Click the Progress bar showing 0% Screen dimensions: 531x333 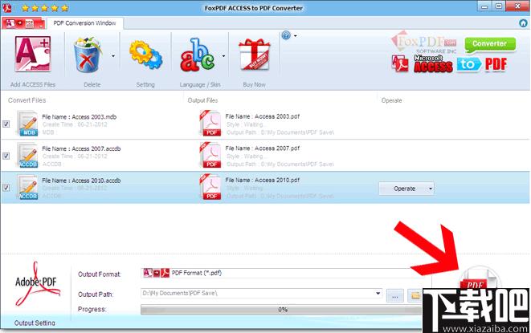pyautogui.click(x=282, y=309)
